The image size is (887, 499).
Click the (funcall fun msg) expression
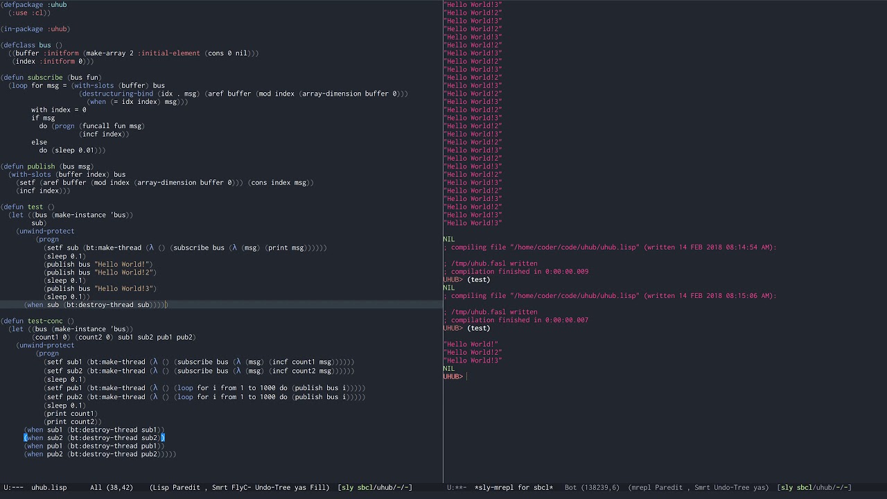point(112,126)
